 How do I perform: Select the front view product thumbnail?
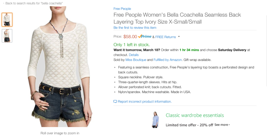[7, 20]
